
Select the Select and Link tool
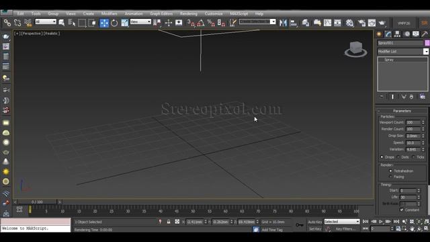point(7,23)
